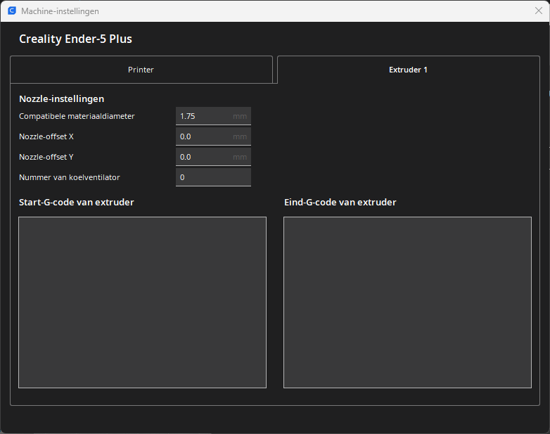
Task: Close the Machine-instellingen window
Action: (x=539, y=11)
